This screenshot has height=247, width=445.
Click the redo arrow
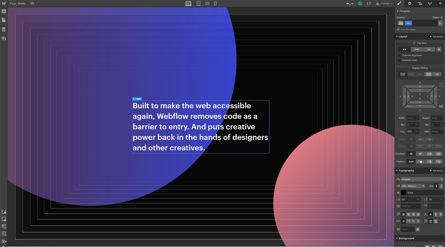[x=352, y=3]
